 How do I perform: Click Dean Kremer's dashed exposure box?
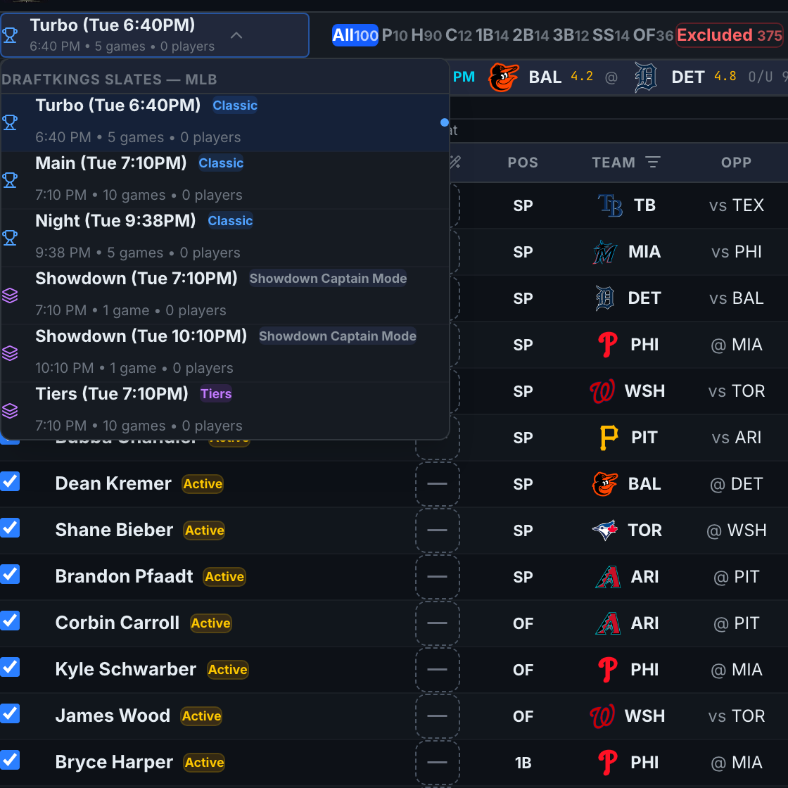[x=437, y=484]
